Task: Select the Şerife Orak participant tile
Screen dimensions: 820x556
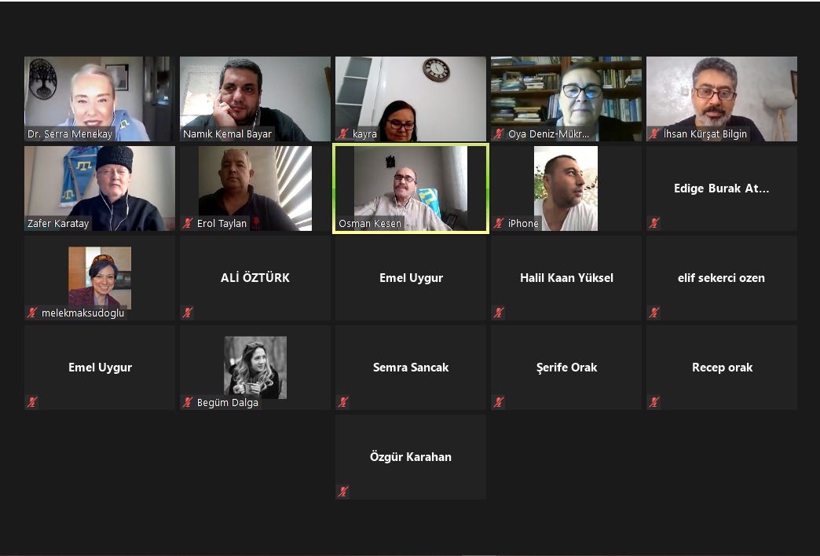Action: click(x=566, y=368)
